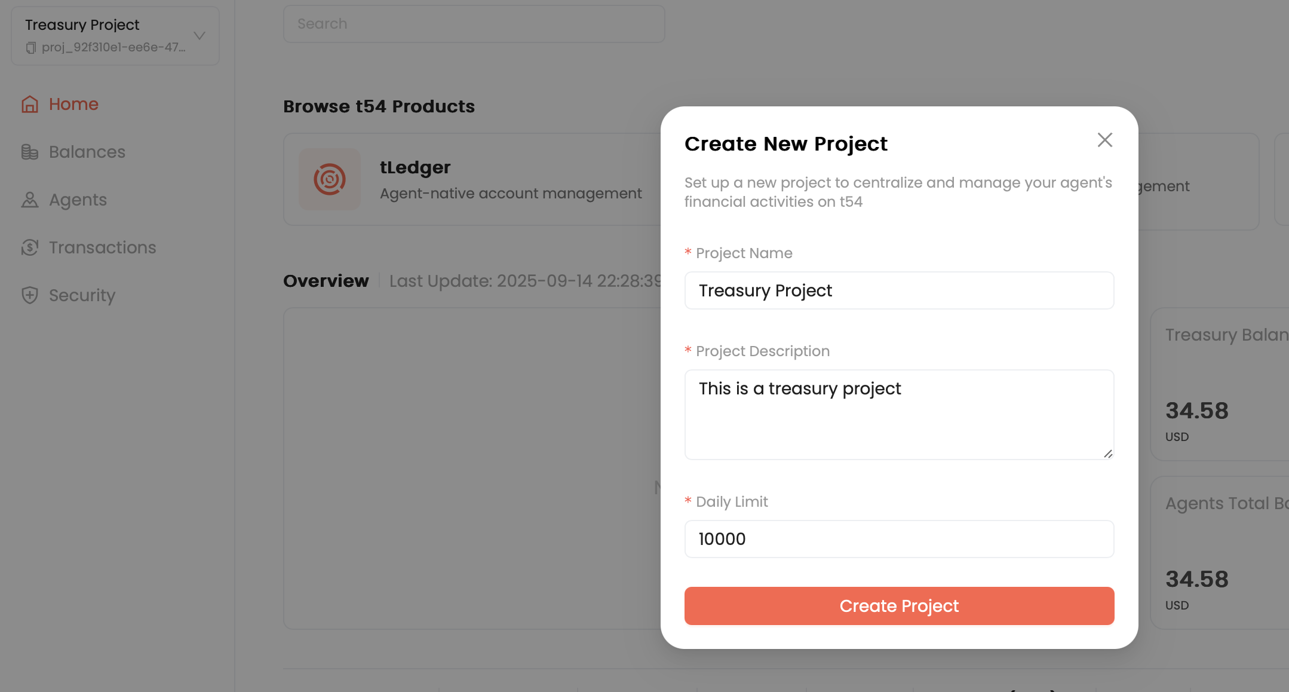Open the Balances menu item
This screenshot has height=692, width=1289.
pyautogui.click(x=87, y=152)
